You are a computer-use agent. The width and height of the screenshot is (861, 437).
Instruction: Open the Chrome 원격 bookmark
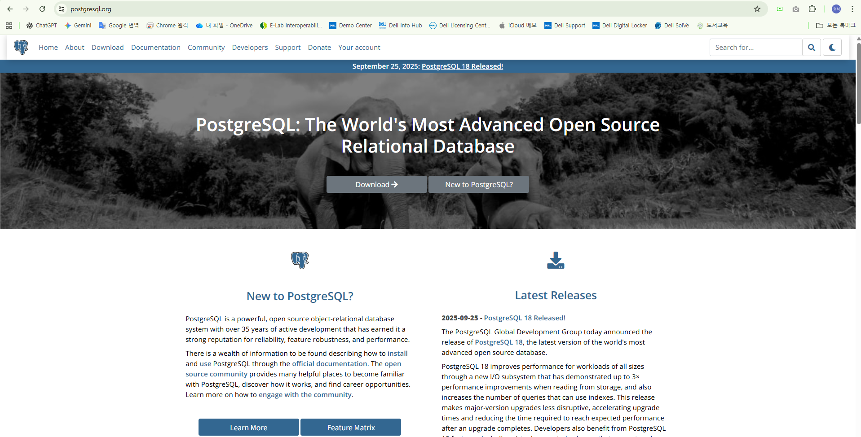168,26
